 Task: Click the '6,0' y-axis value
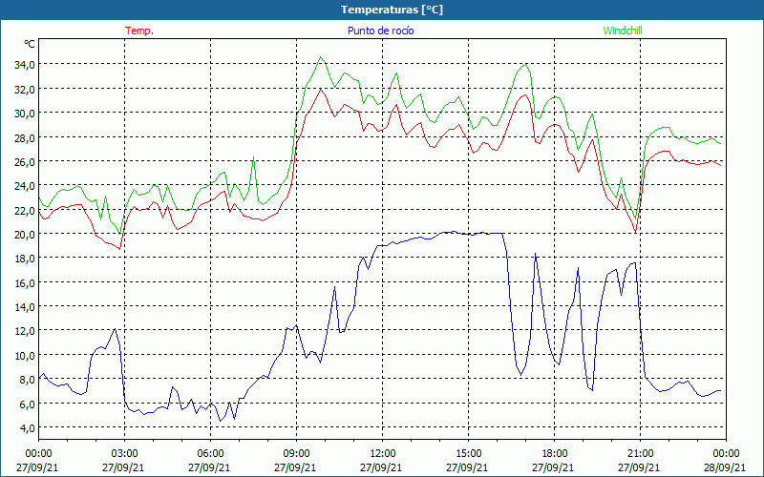click(x=27, y=404)
